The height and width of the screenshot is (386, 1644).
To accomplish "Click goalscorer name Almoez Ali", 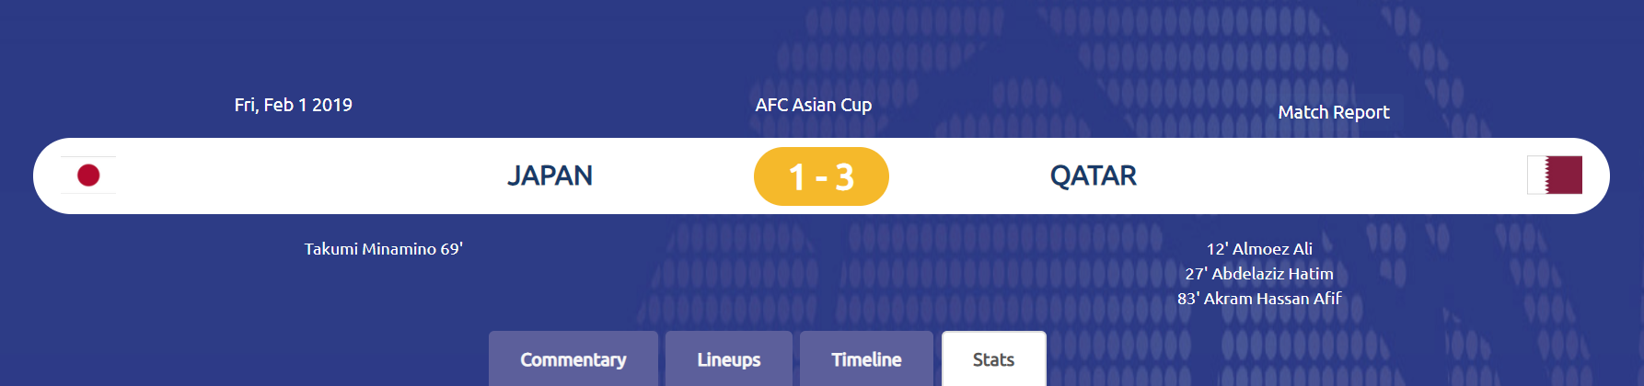I will pos(1272,249).
